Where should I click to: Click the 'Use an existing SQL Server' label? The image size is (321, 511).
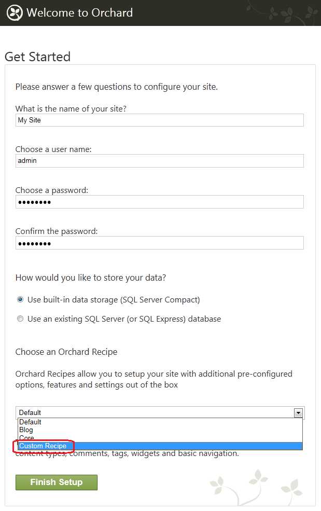pos(124,319)
